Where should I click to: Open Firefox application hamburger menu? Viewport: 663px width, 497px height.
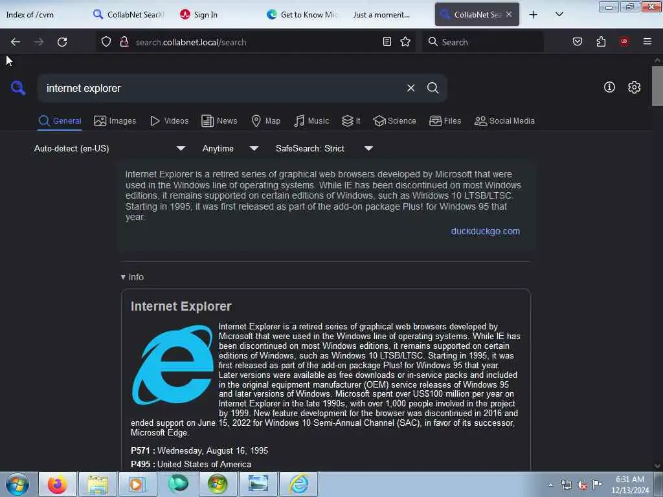(x=647, y=41)
